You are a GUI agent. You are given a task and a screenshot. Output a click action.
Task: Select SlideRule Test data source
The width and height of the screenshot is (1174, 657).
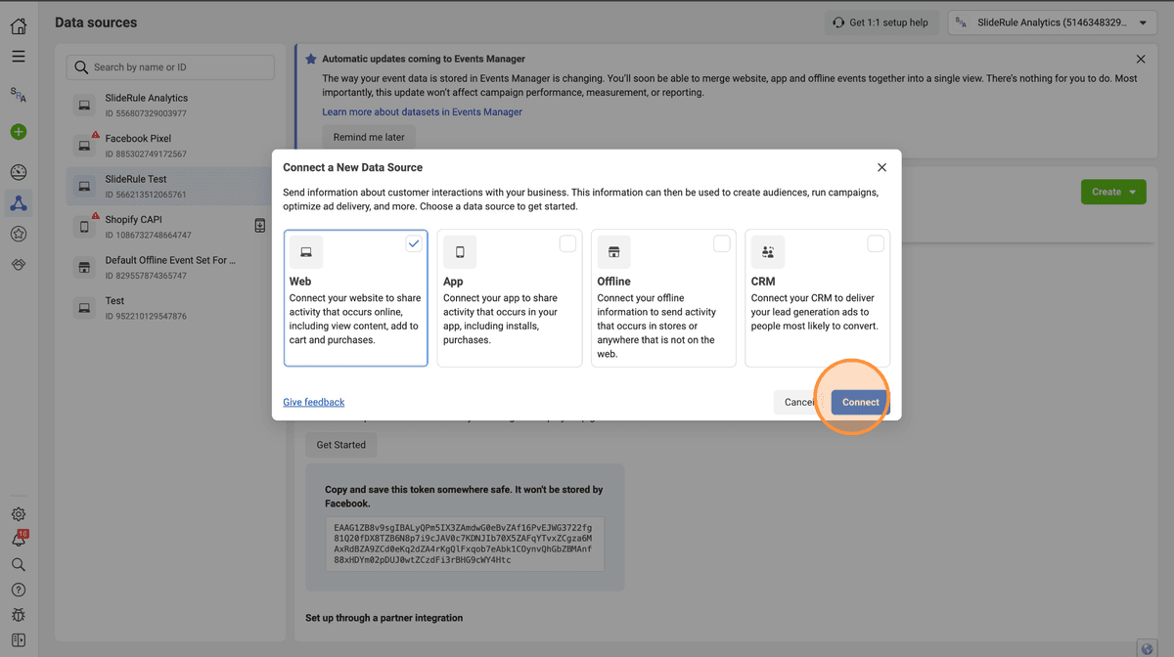168,187
